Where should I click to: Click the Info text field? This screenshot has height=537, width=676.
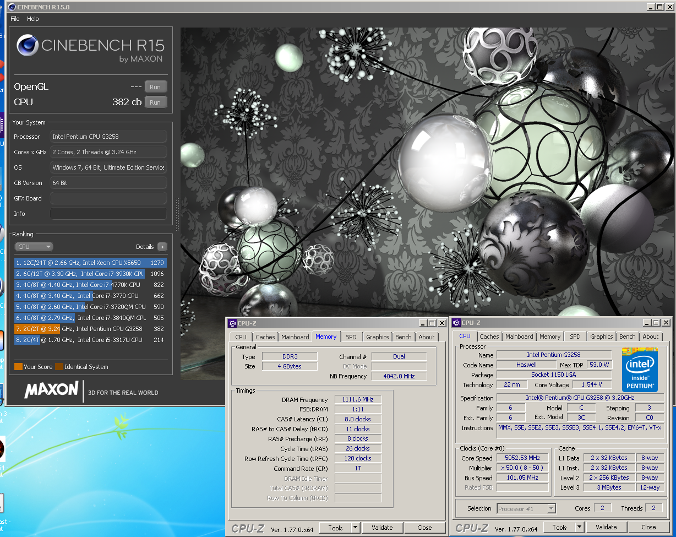coord(108,214)
